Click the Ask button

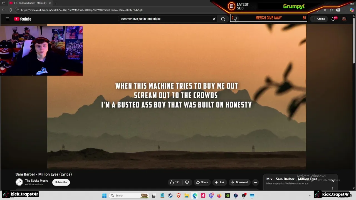[219, 182]
